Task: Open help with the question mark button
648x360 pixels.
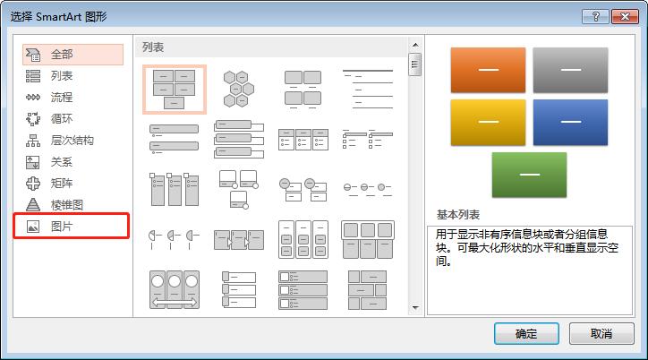Action: click(x=595, y=16)
